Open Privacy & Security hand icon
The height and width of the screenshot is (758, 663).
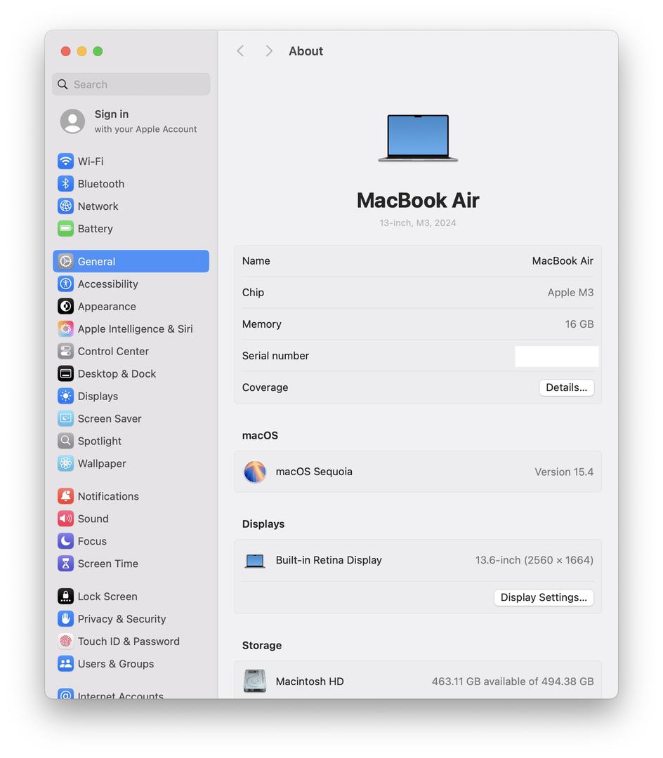[x=65, y=619]
